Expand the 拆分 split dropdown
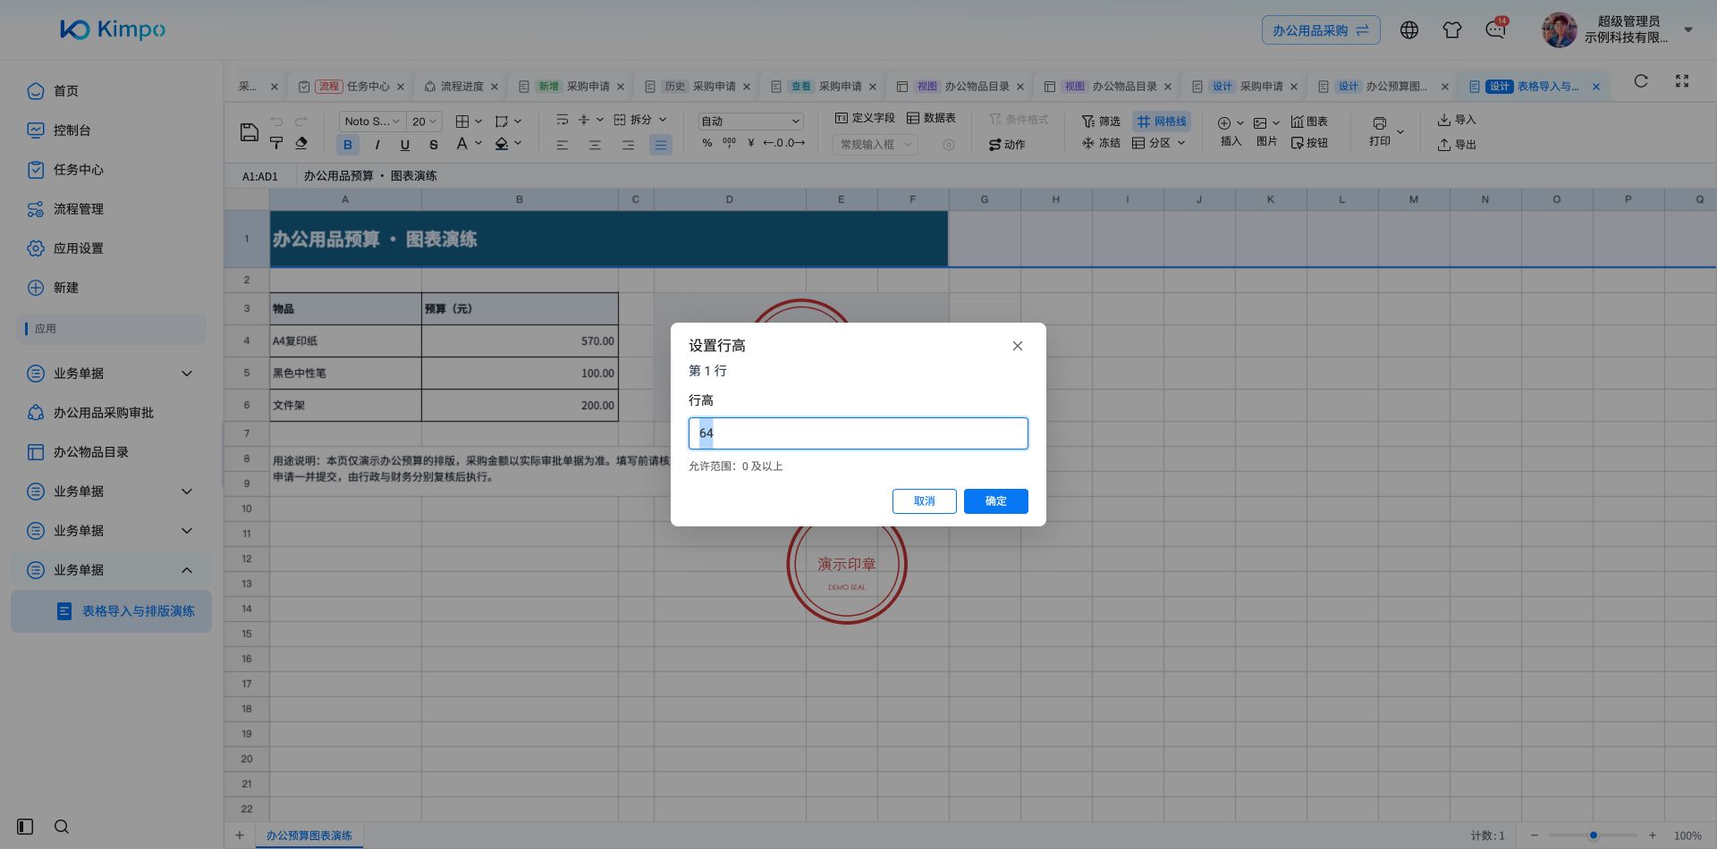Image resolution: width=1717 pixels, height=849 pixels. pos(663,120)
